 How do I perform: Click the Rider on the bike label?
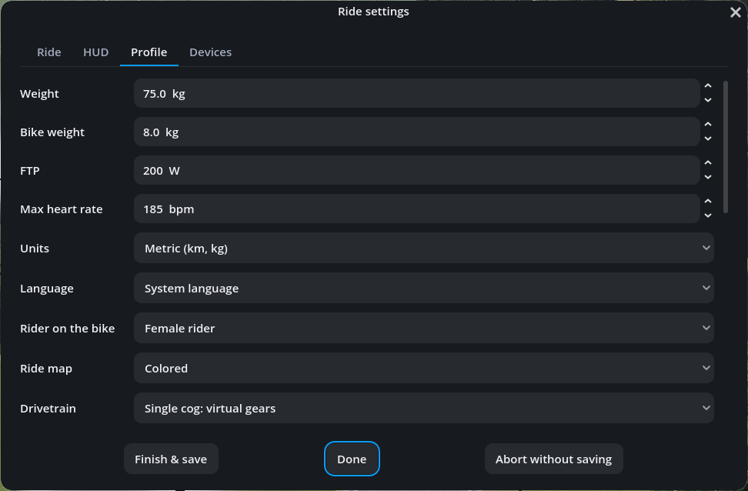(x=67, y=329)
